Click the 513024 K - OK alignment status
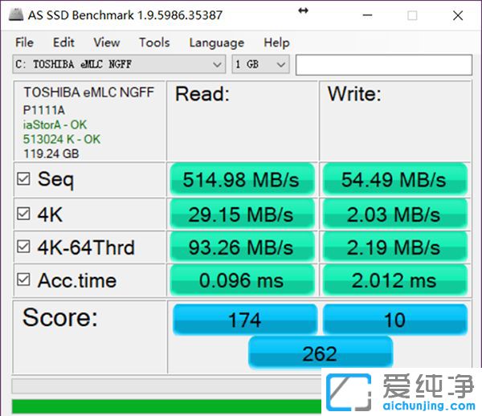The image size is (482, 416). 62,139
